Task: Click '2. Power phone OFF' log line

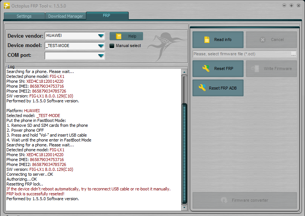Action: [x=25, y=130]
